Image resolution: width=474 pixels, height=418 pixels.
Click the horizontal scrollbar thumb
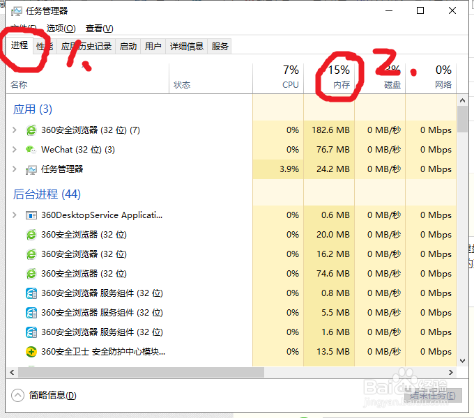(141, 373)
